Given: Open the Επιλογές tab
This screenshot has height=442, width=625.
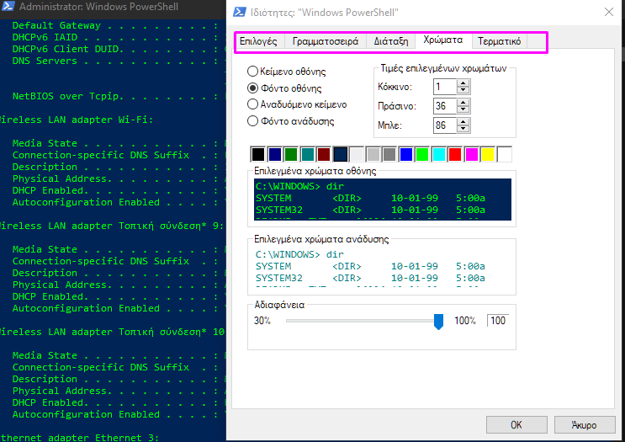Looking at the screenshot, I should pyautogui.click(x=259, y=41).
